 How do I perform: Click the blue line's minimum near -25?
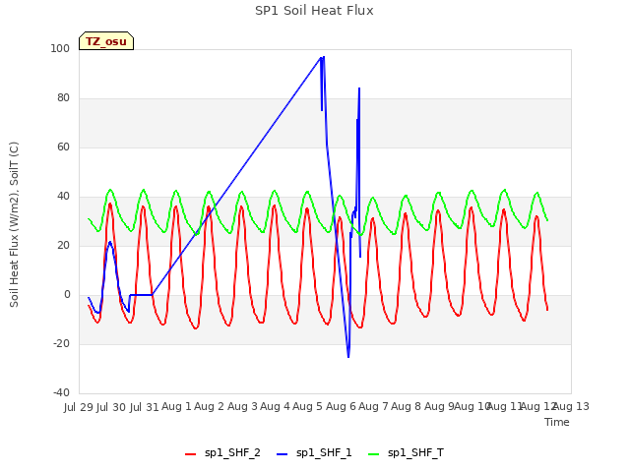348,356
